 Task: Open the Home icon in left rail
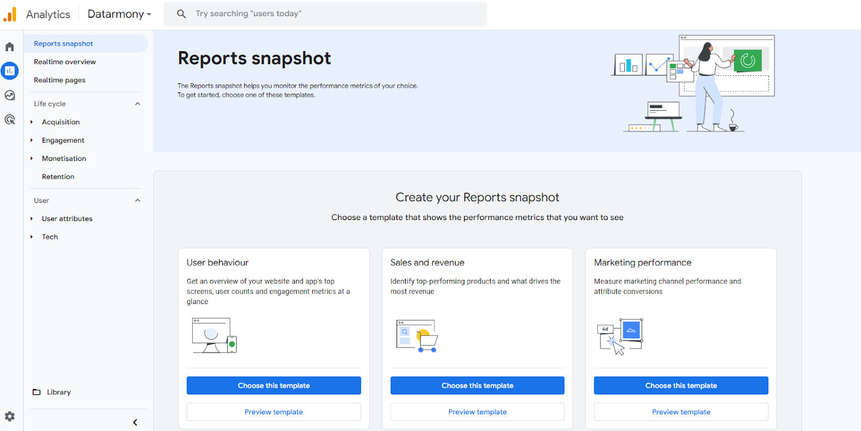click(x=10, y=47)
